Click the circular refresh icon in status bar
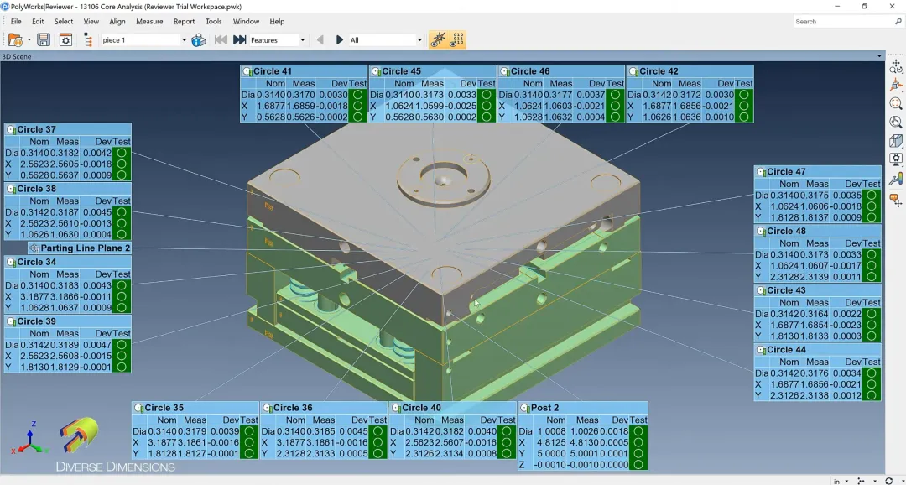 pos(888,481)
